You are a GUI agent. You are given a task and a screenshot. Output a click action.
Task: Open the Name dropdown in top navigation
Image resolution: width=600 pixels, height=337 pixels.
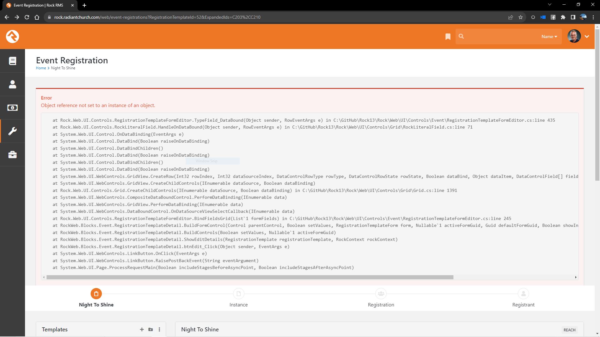click(x=550, y=36)
